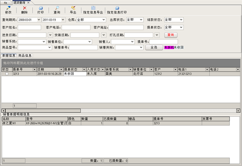The image size is (242, 166).
Task: Expand the 出库状态 combo box
Action: [x=141, y=19]
